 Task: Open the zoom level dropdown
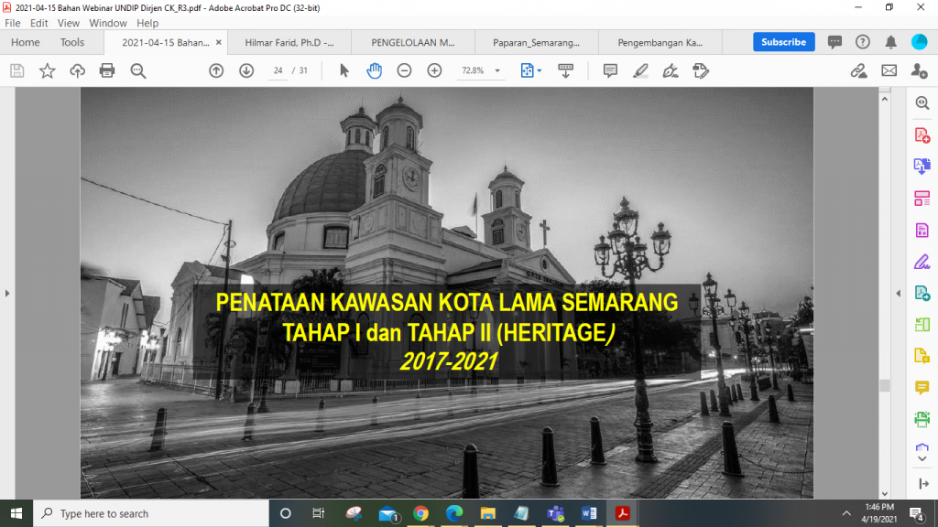tap(497, 70)
